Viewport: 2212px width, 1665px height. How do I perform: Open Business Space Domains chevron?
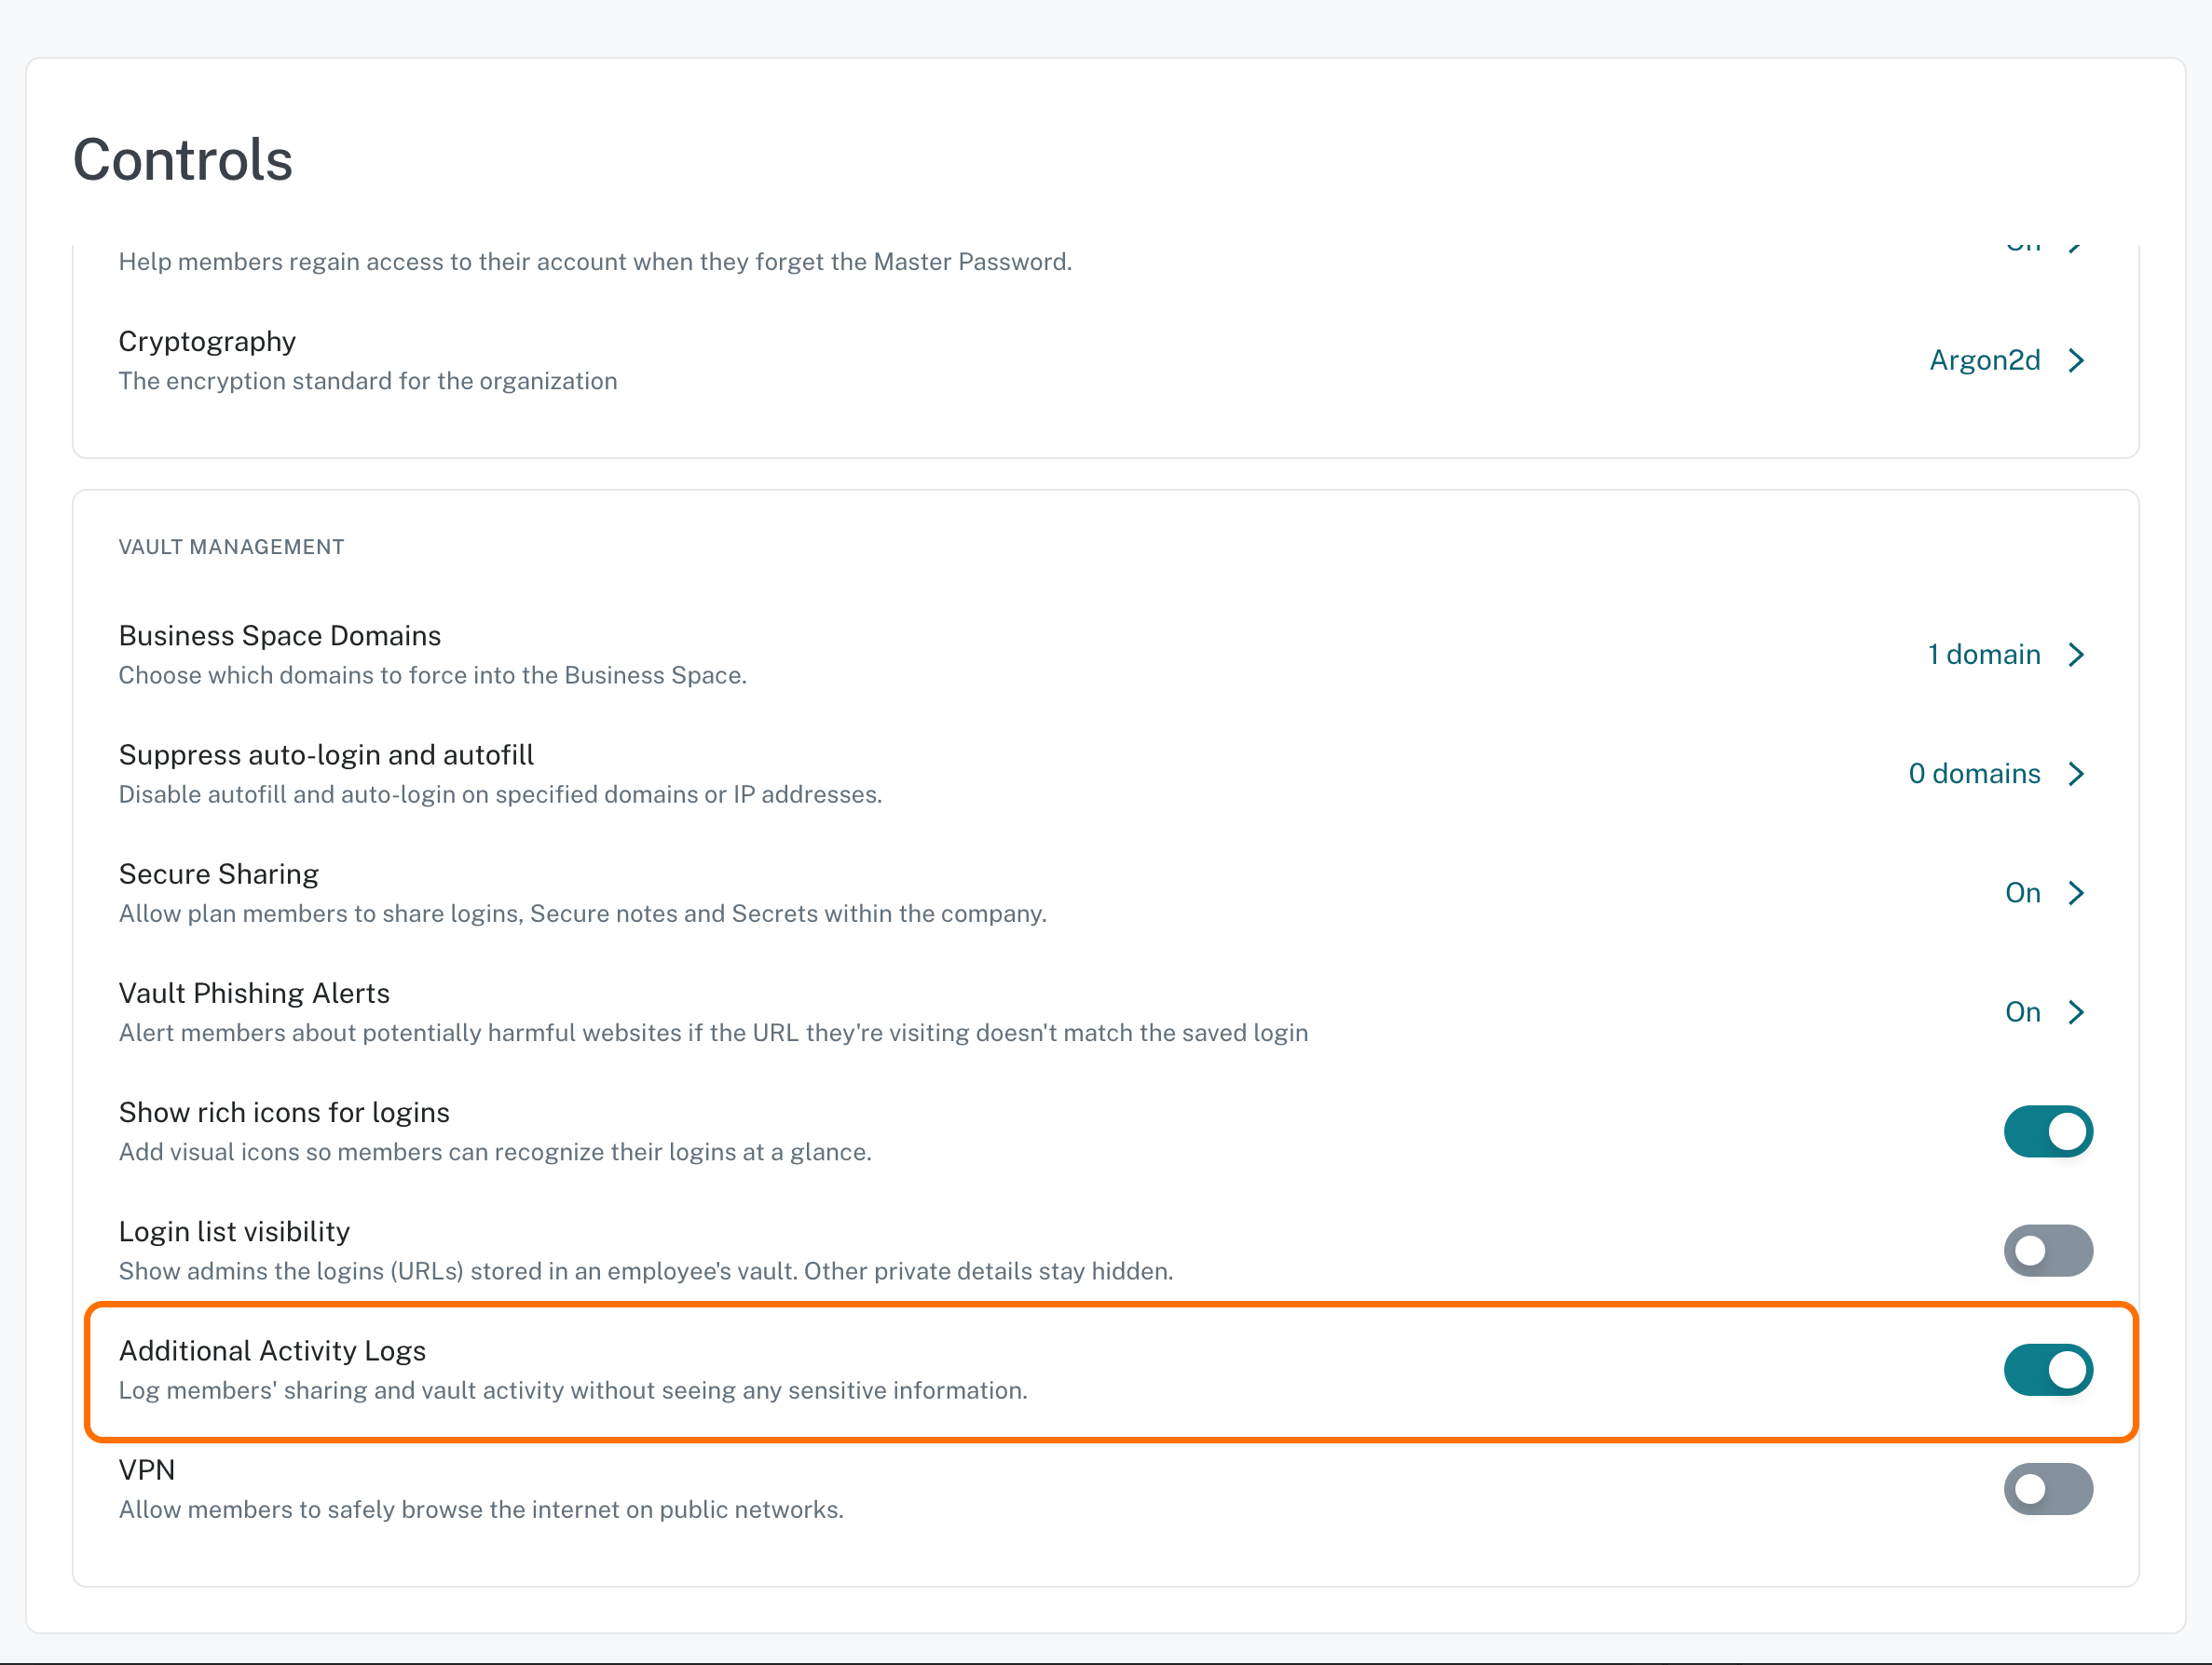click(x=2076, y=655)
